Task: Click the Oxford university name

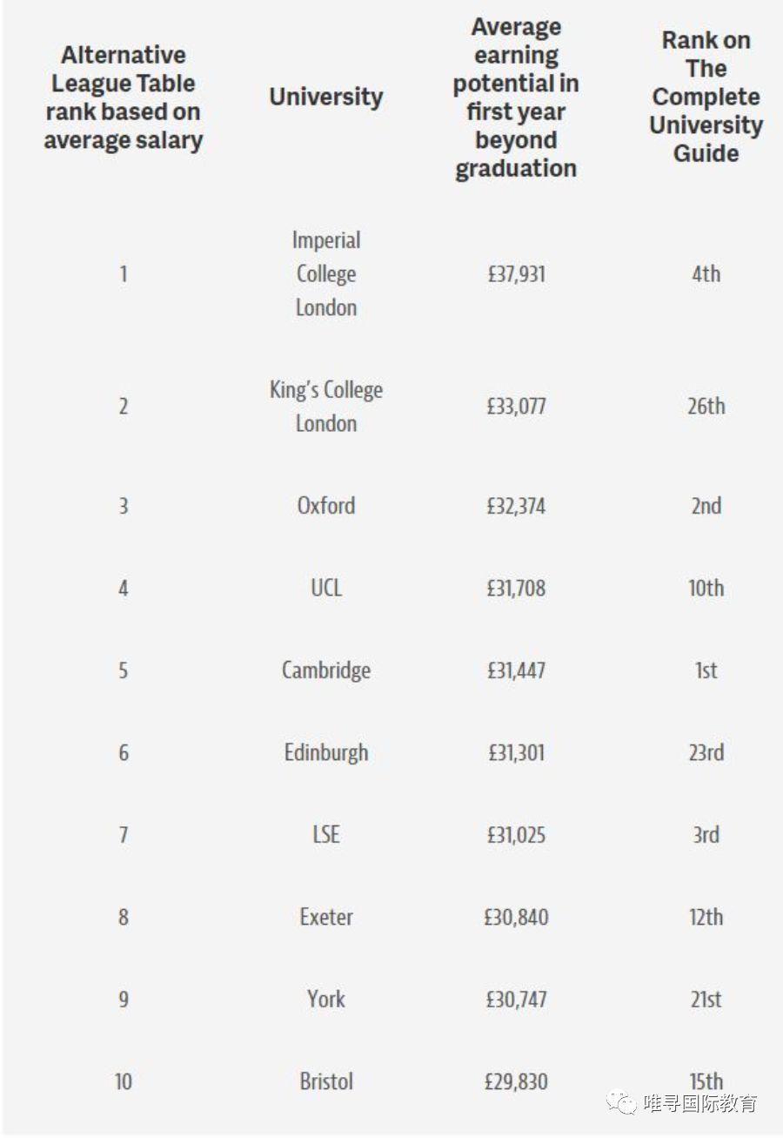Action: (326, 505)
